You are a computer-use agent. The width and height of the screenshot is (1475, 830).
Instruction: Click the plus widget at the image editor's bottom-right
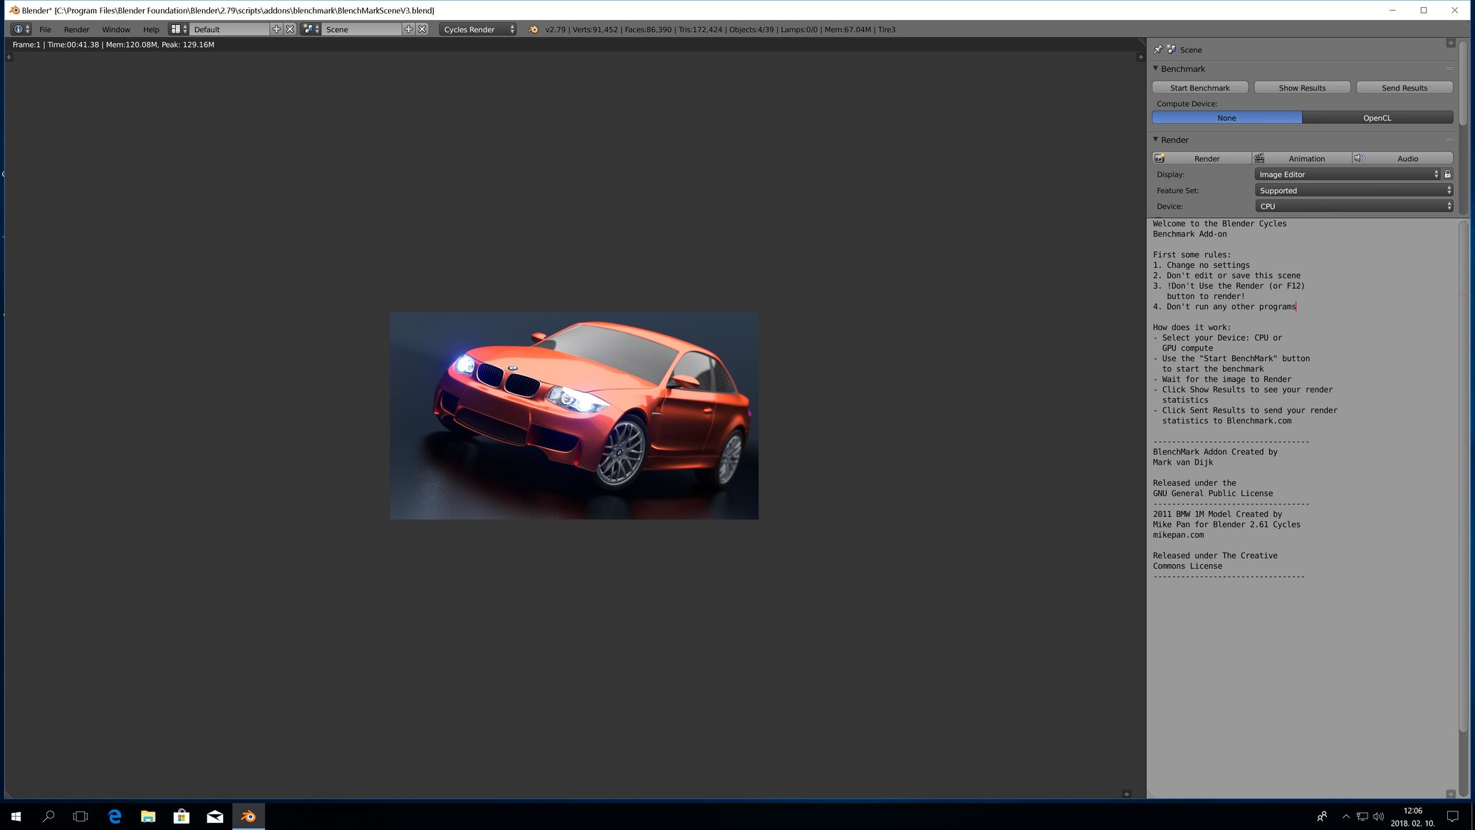tap(1126, 794)
